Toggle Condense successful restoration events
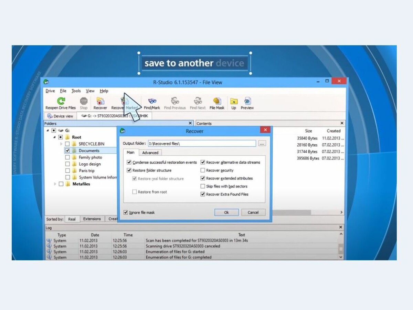The height and width of the screenshot is (310, 413). pos(129,162)
